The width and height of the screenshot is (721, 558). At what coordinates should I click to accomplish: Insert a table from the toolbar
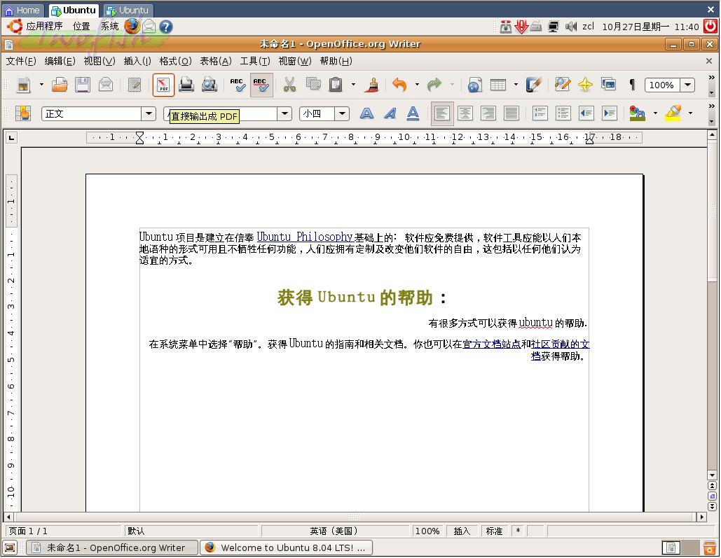(498, 85)
